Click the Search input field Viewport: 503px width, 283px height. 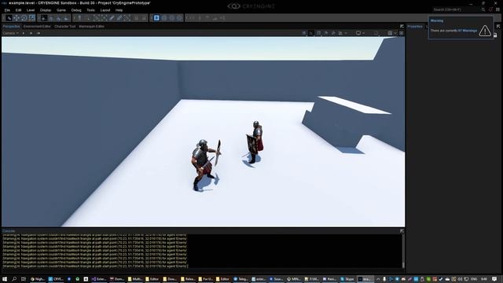click(456, 9)
